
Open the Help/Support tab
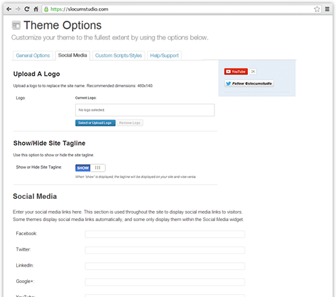[164, 56]
